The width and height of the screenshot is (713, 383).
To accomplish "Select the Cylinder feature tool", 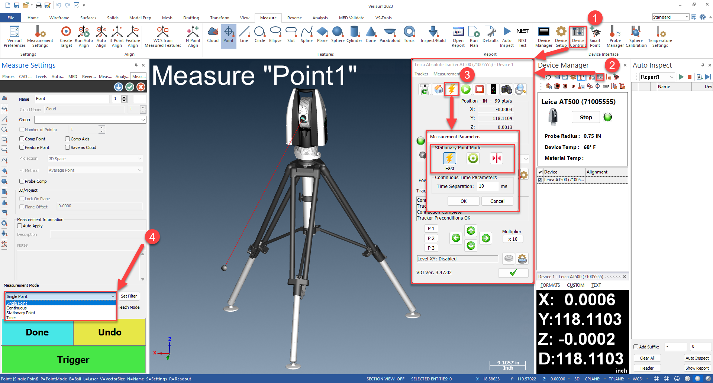I will click(354, 35).
